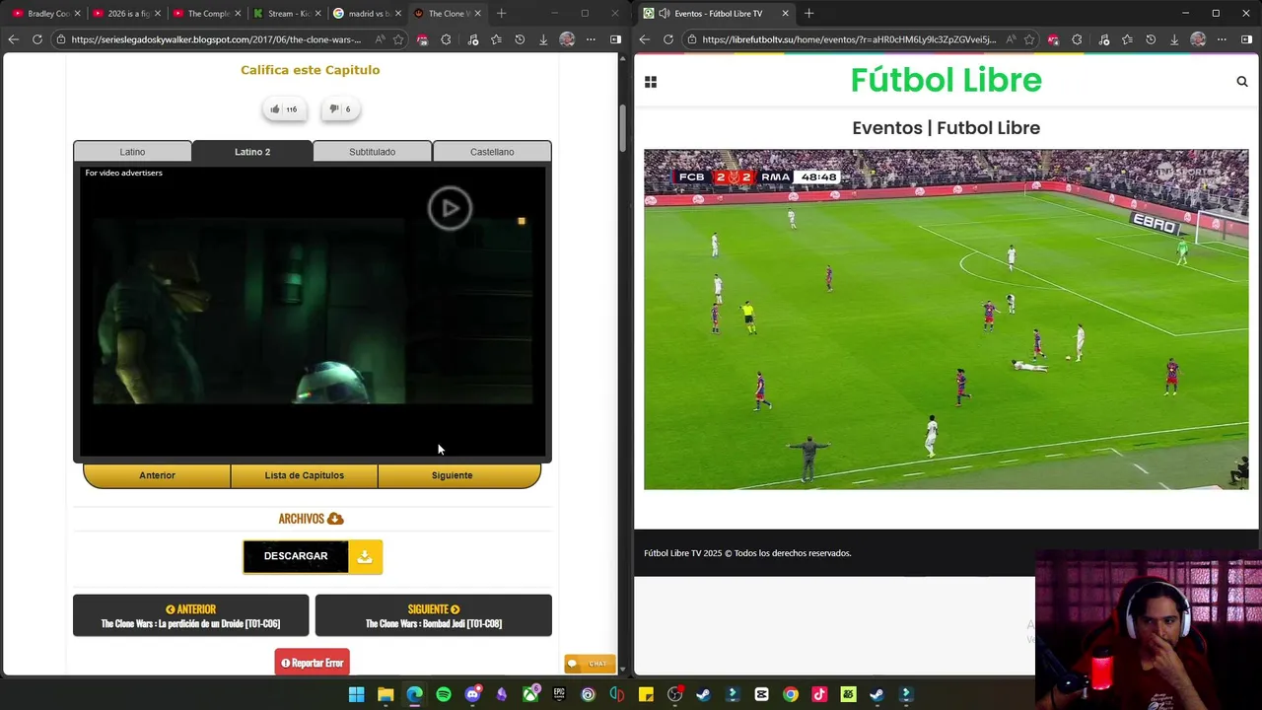Click the thumbs-up like button with 116

(x=284, y=109)
